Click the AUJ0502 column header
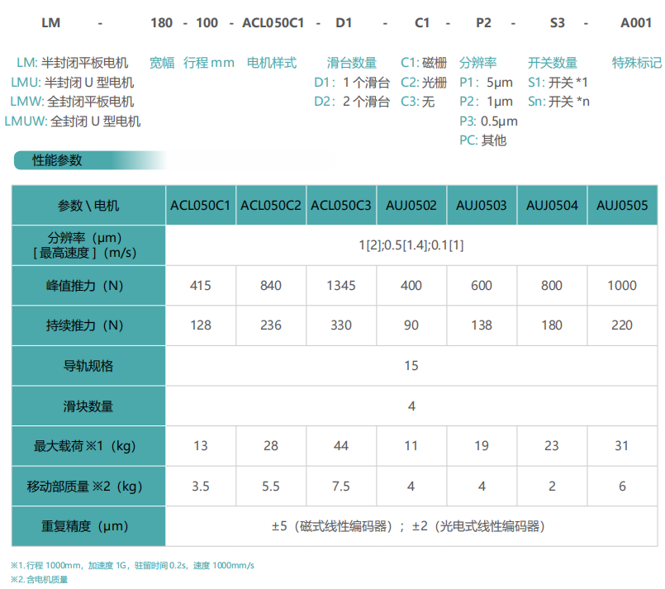This screenshot has width=665, height=589. pyautogui.click(x=411, y=206)
